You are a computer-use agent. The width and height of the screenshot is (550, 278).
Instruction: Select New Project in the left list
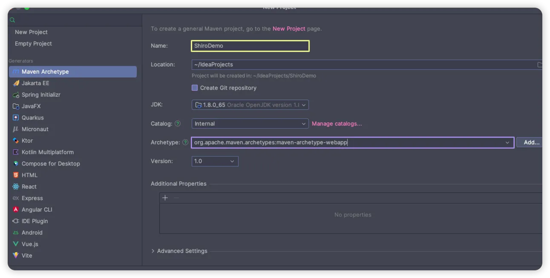coord(31,32)
